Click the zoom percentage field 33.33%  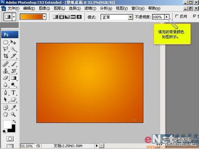[27, 146]
